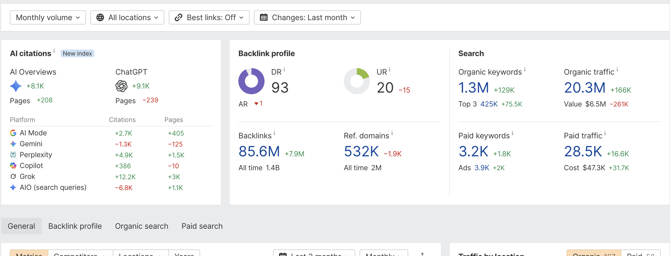
Task: Switch to the Backlink profile tab
Action: [75, 226]
